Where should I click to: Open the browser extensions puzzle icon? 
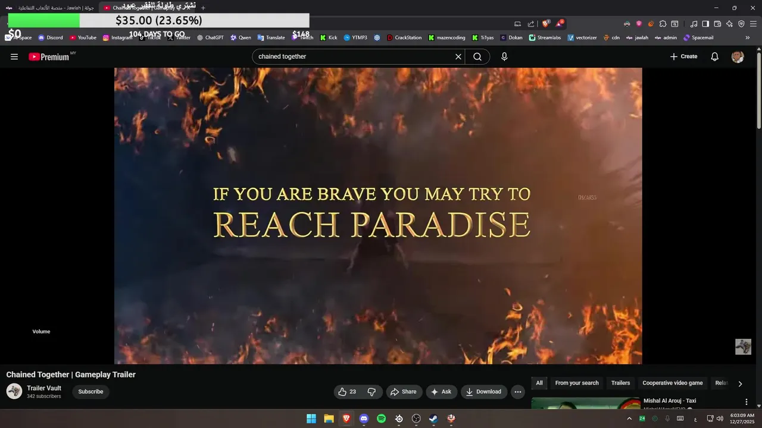coord(663,24)
